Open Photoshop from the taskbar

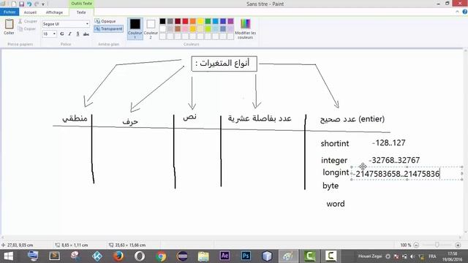click(246, 256)
